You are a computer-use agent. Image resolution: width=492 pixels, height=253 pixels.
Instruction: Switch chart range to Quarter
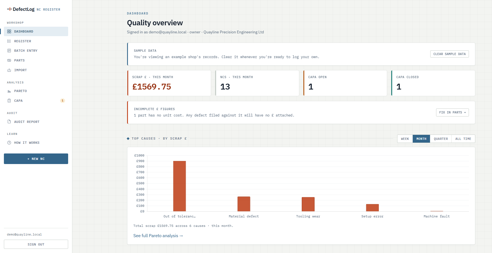(441, 139)
